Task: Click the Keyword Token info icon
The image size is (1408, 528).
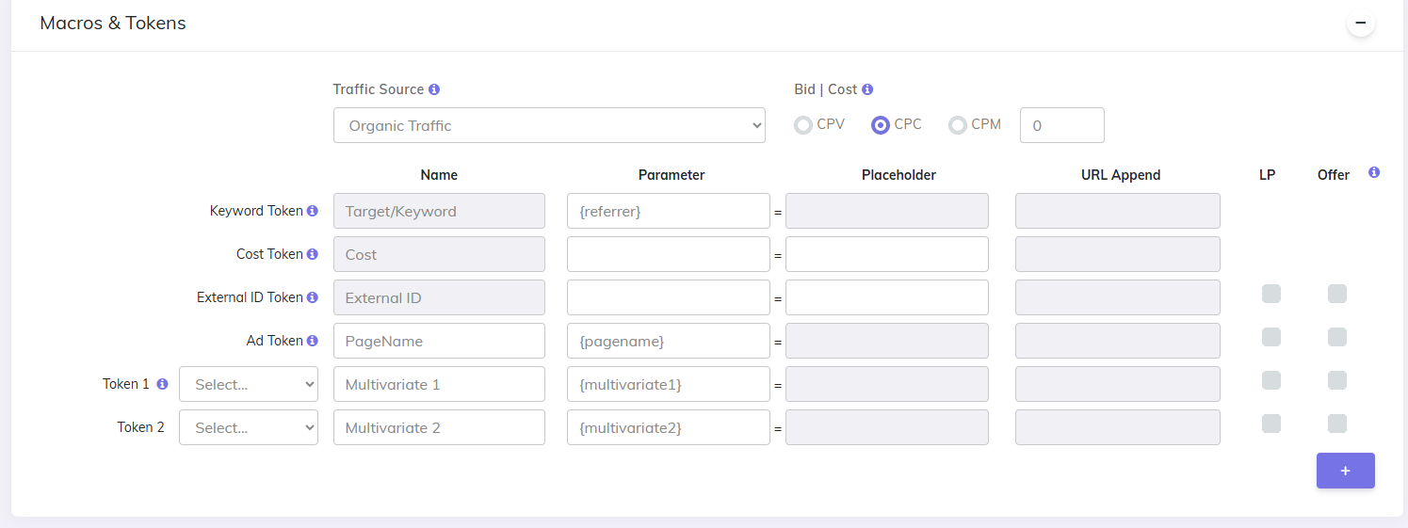Action: click(313, 211)
